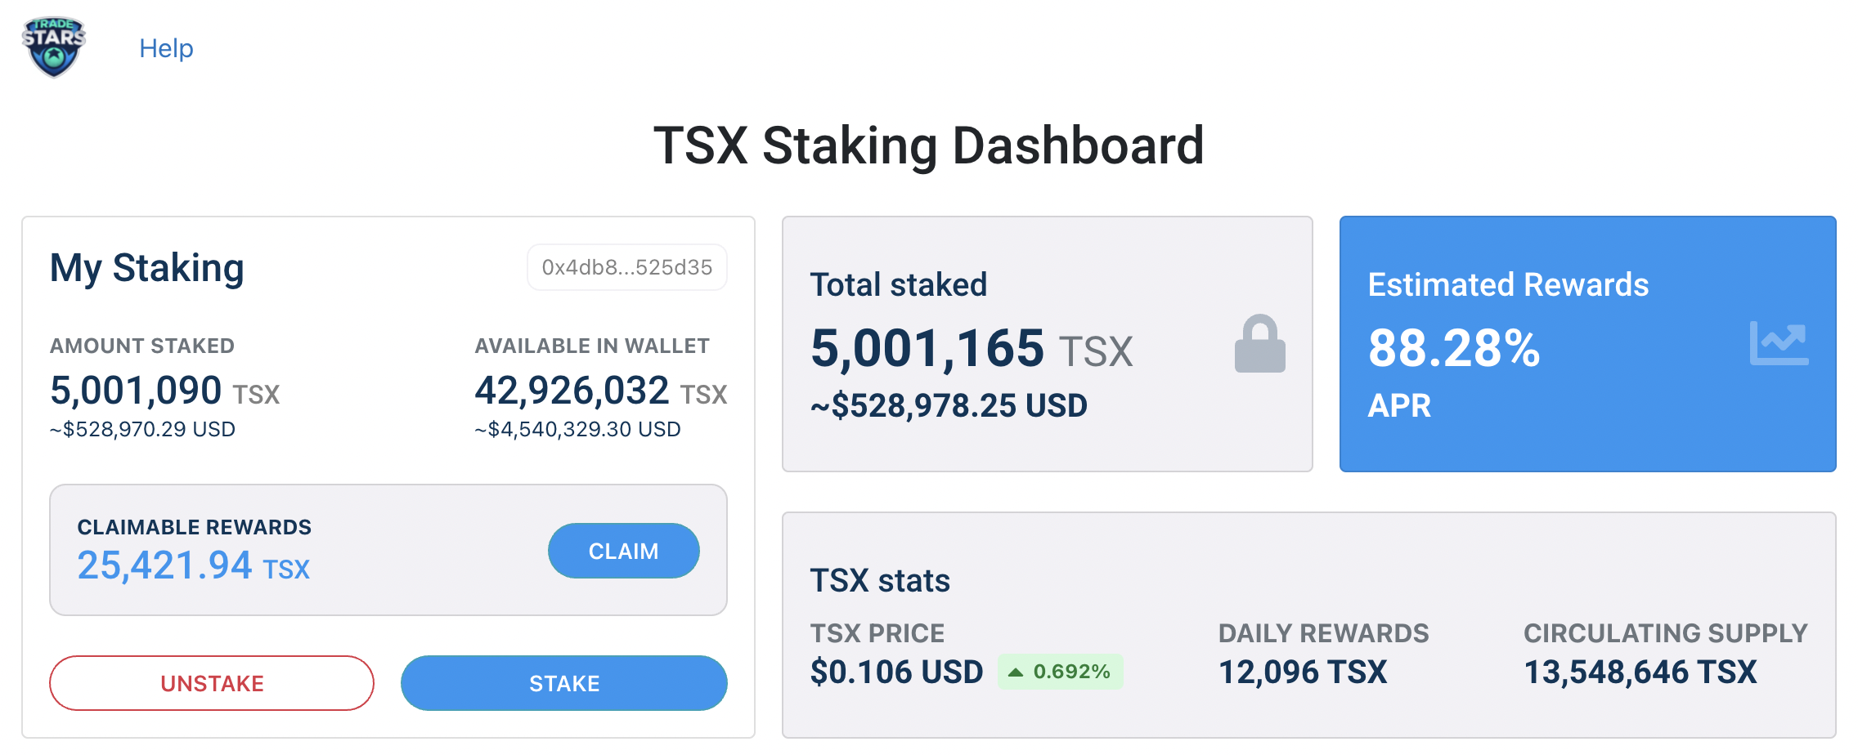Click the green up-arrow price change badge

pyautogui.click(x=1060, y=672)
